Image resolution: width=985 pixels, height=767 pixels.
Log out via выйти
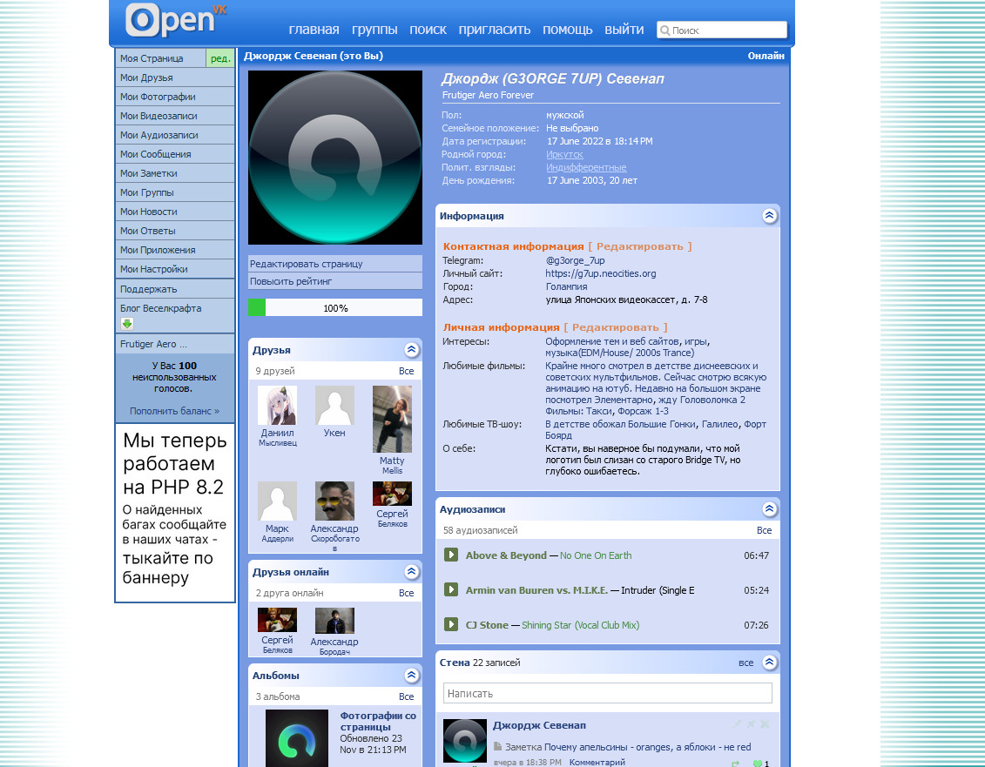[x=624, y=30]
